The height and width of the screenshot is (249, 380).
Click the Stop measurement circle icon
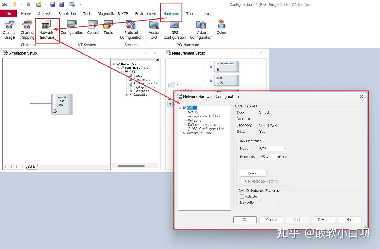tap(28, 4)
